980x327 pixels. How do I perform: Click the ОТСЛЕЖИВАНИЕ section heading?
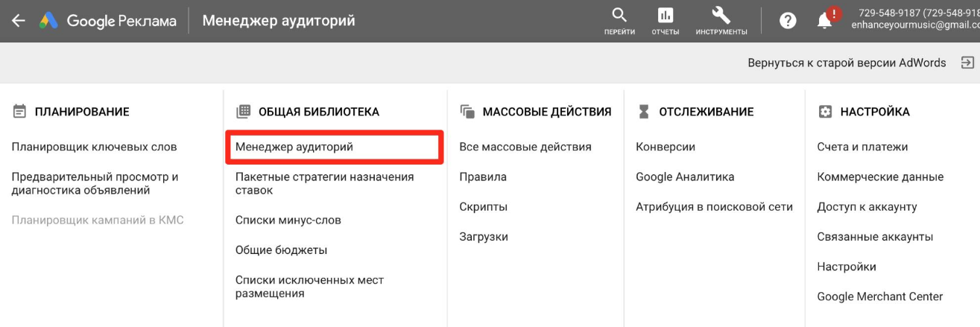click(706, 112)
